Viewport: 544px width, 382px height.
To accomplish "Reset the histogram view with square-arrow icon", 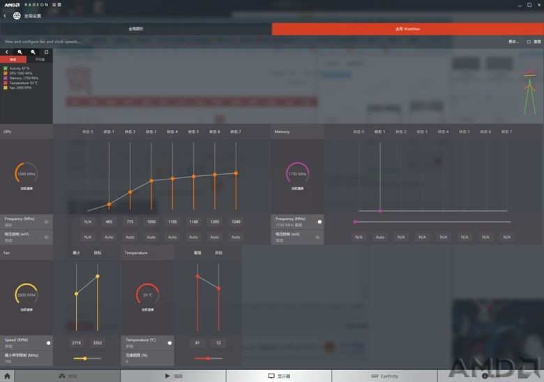I will point(46,52).
